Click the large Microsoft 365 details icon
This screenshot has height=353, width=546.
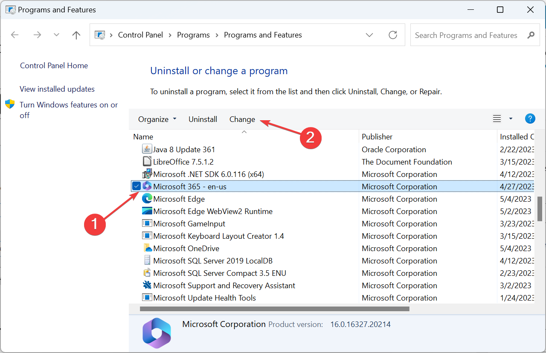coord(157,333)
